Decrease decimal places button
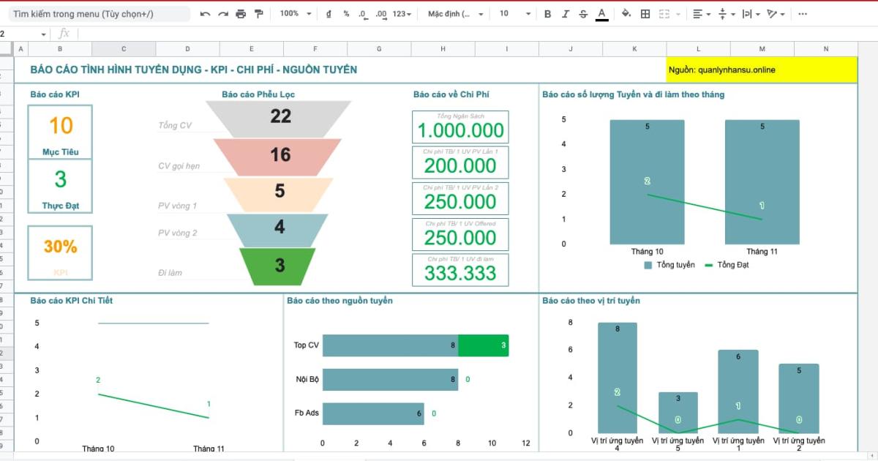 click(362, 14)
